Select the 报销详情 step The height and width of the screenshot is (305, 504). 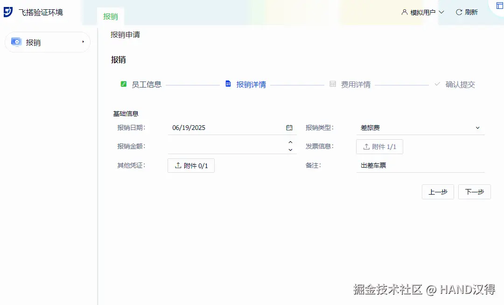(x=245, y=84)
